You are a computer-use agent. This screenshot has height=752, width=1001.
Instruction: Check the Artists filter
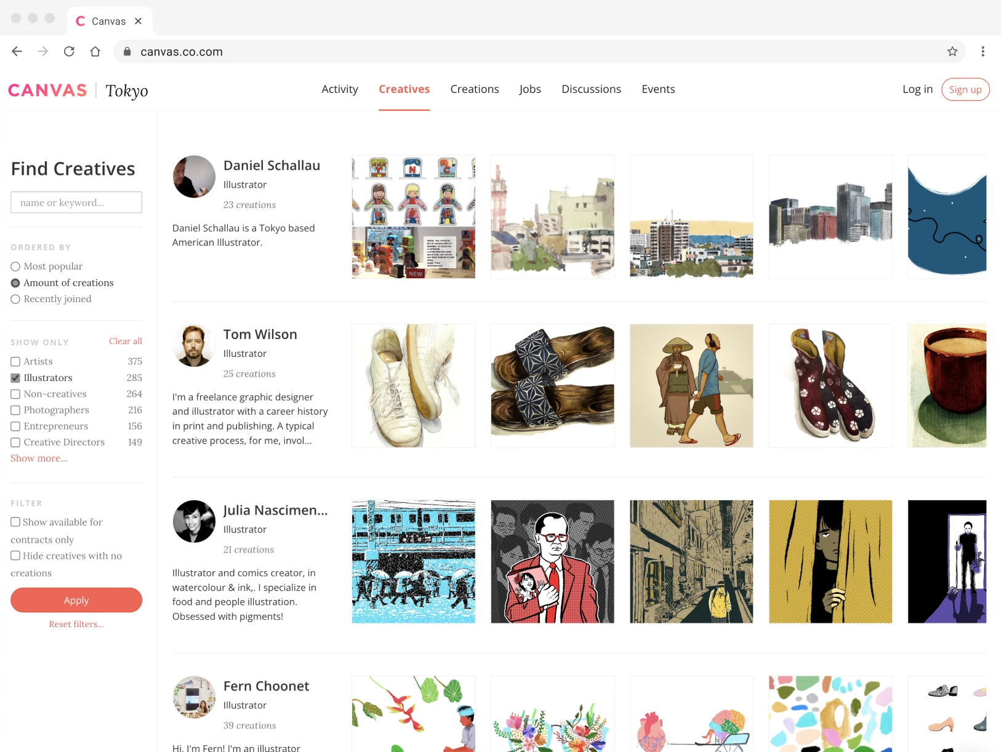pos(15,361)
